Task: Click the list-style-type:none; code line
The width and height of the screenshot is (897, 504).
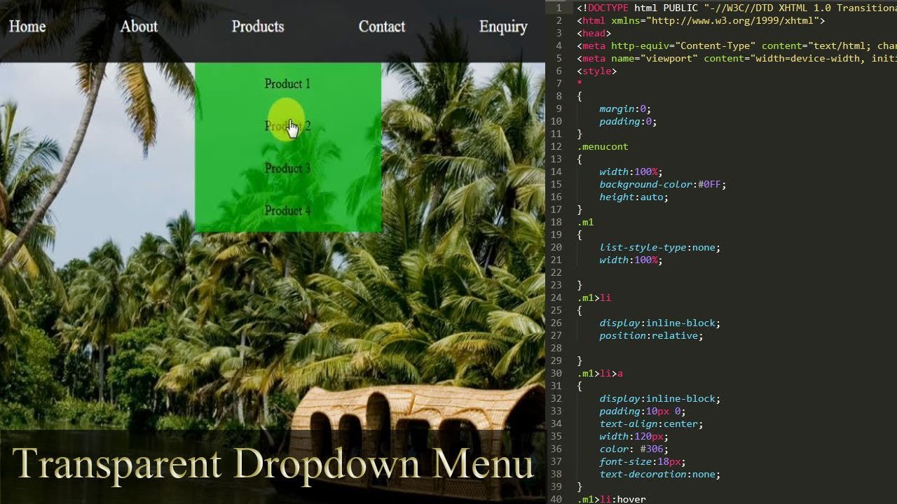Action: (659, 248)
